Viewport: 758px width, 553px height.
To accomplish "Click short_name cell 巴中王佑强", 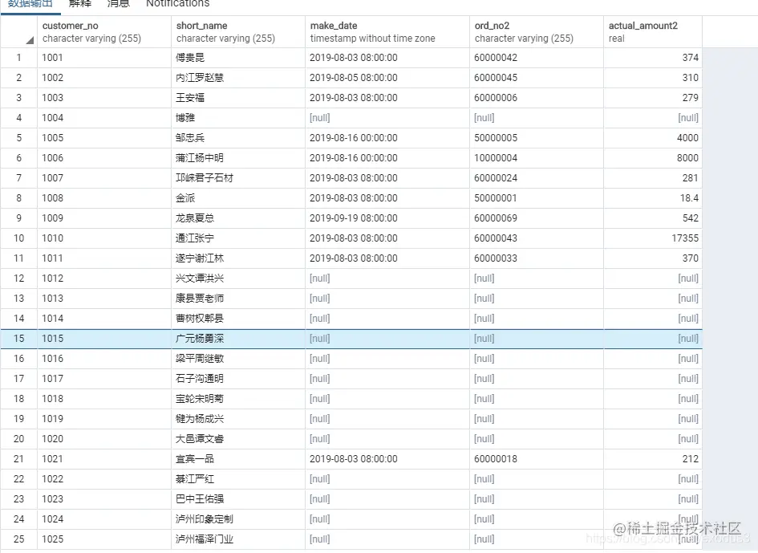I will coord(238,498).
